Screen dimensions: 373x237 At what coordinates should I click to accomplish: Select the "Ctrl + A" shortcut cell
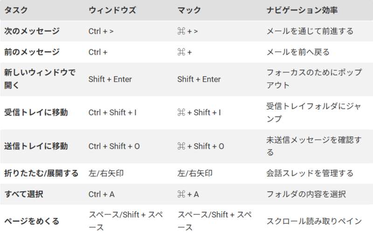102,194
